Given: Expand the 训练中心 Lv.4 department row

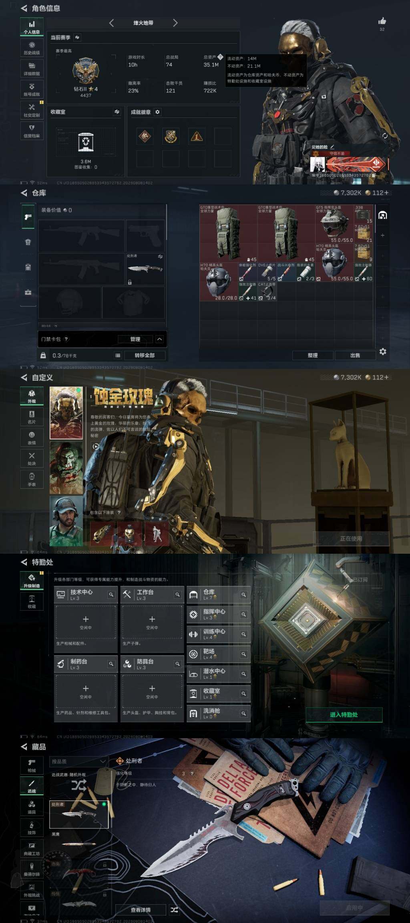Looking at the screenshot, I should tap(219, 634).
